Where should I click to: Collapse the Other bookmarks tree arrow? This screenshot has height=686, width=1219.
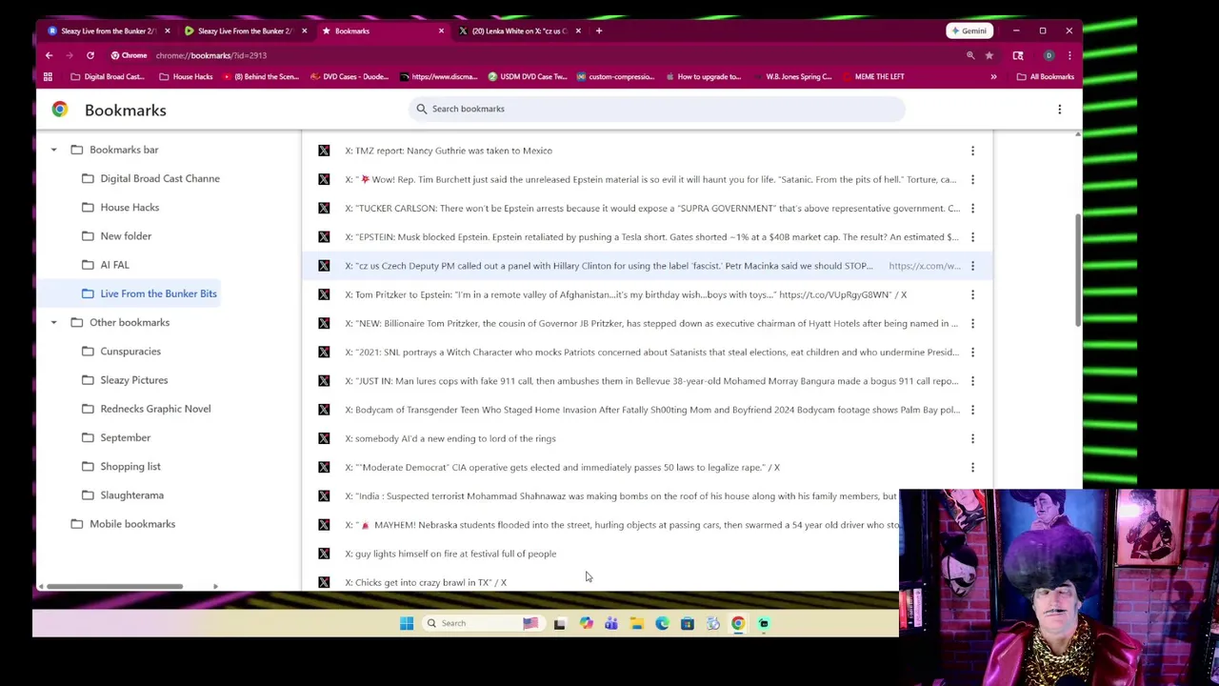(53, 322)
